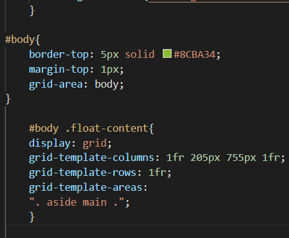Place cursor in the #body .float-content selector

91,129
